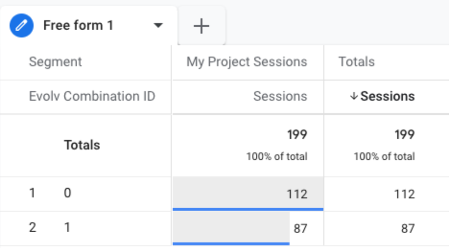Click the Totals row label
The image size is (450, 248).
(x=82, y=145)
